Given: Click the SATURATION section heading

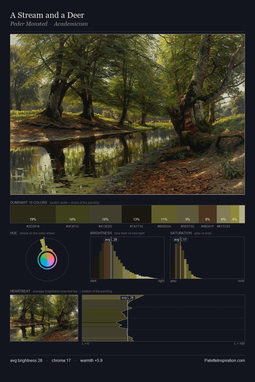Looking at the screenshot, I should (181, 233).
